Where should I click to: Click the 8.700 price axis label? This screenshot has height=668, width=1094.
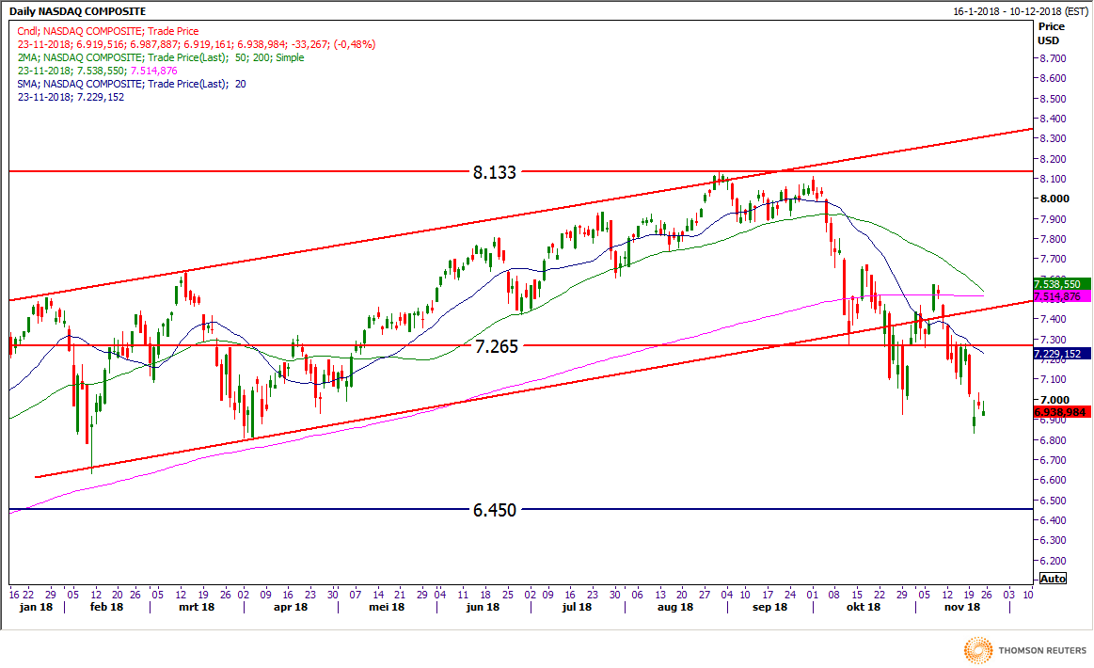tap(1054, 58)
